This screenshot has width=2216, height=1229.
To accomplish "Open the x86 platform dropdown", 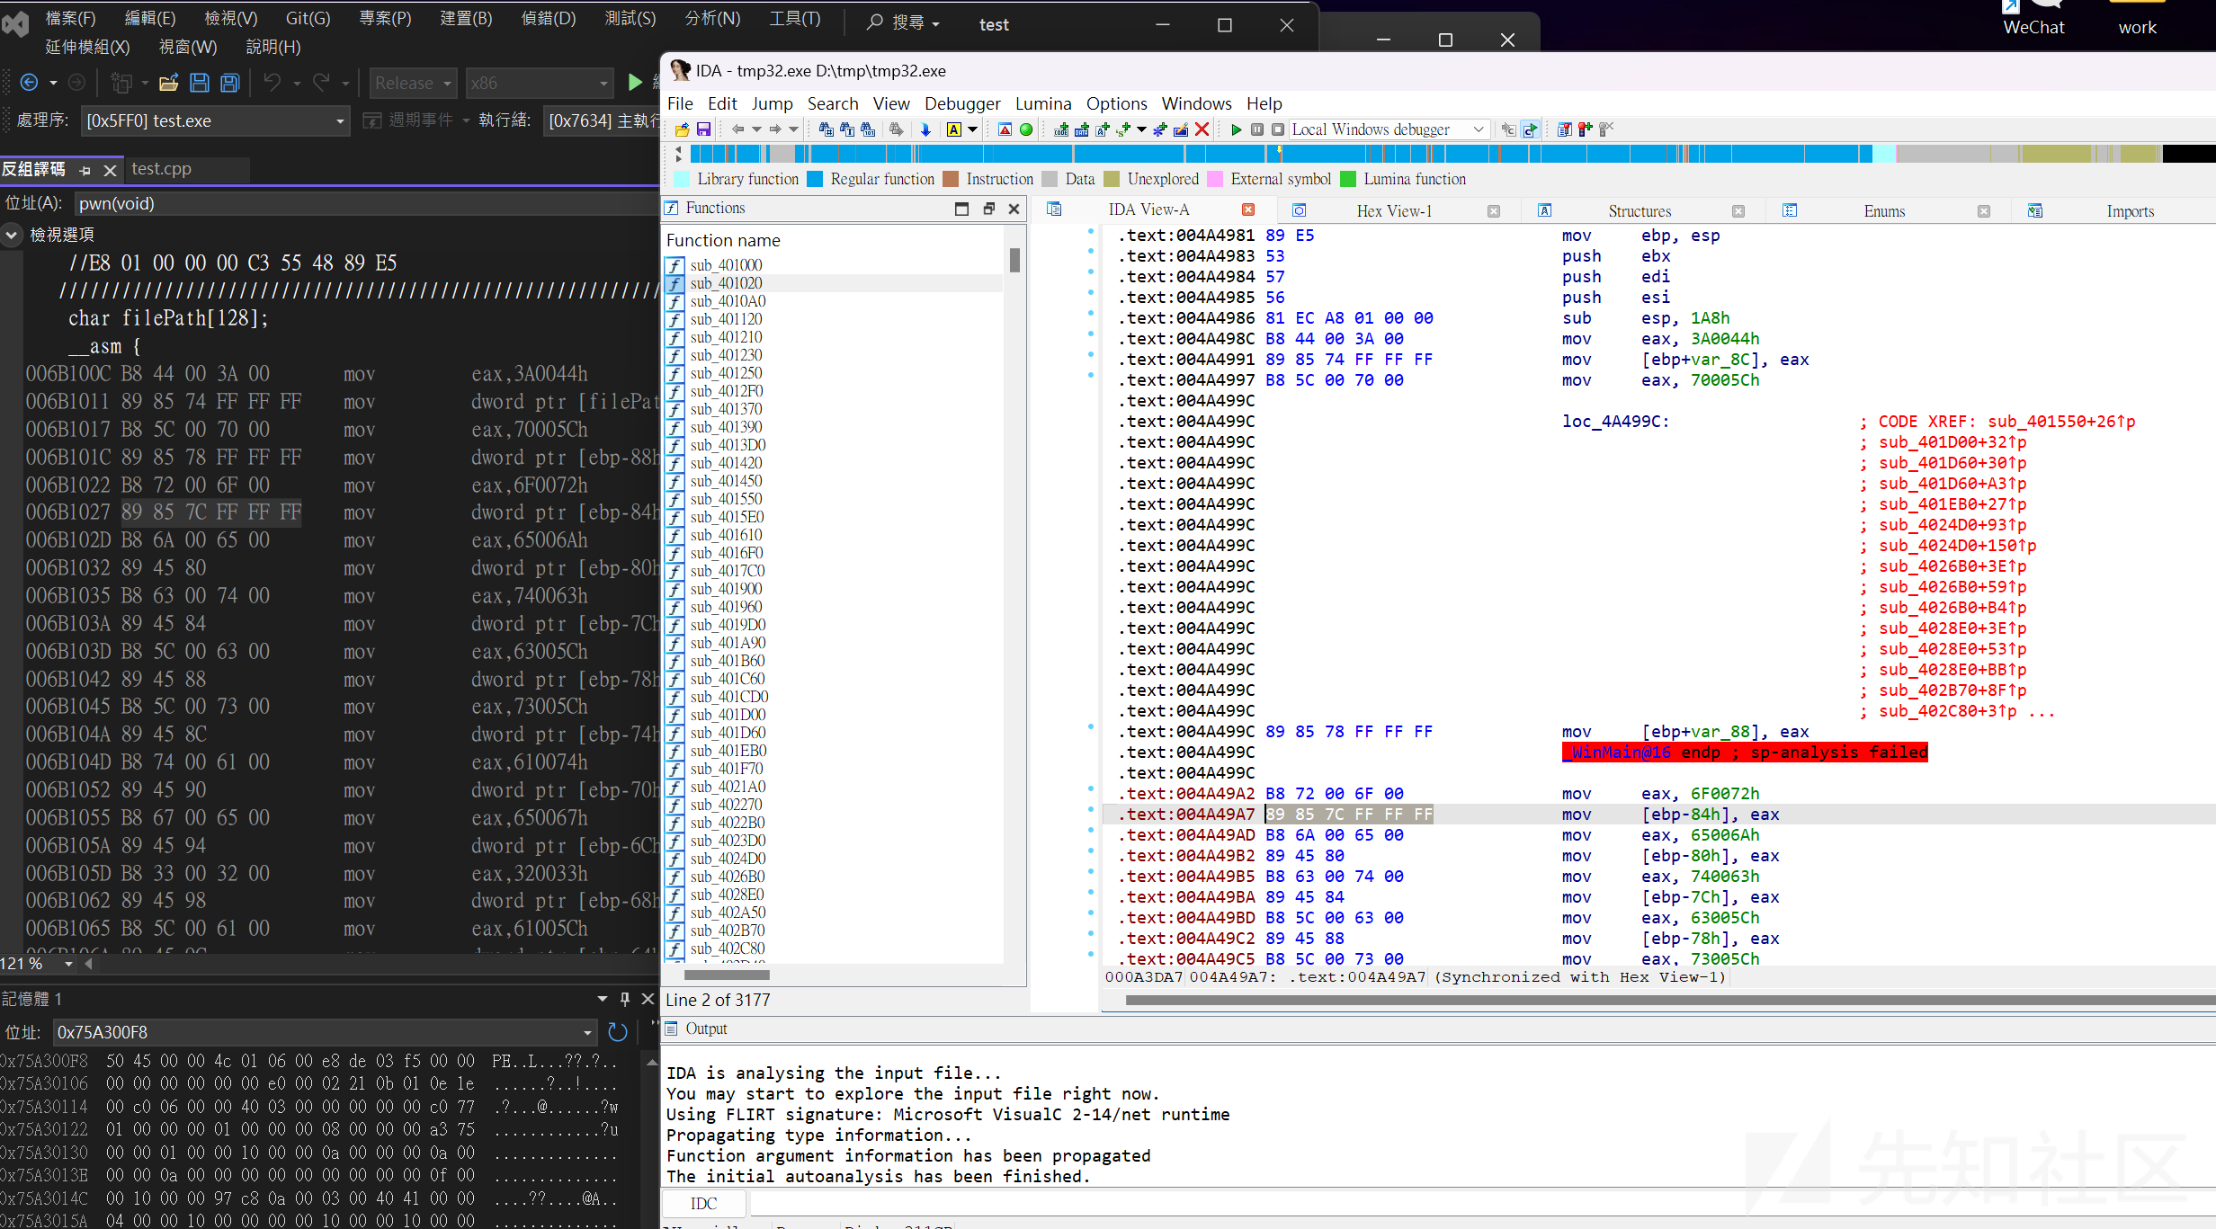I will [539, 83].
